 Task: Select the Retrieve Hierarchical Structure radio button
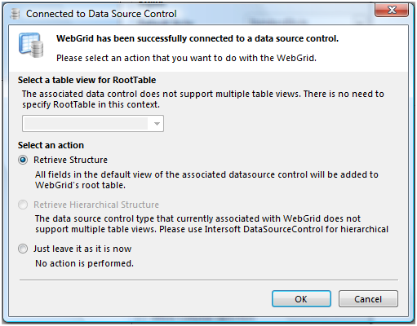tap(23, 205)
